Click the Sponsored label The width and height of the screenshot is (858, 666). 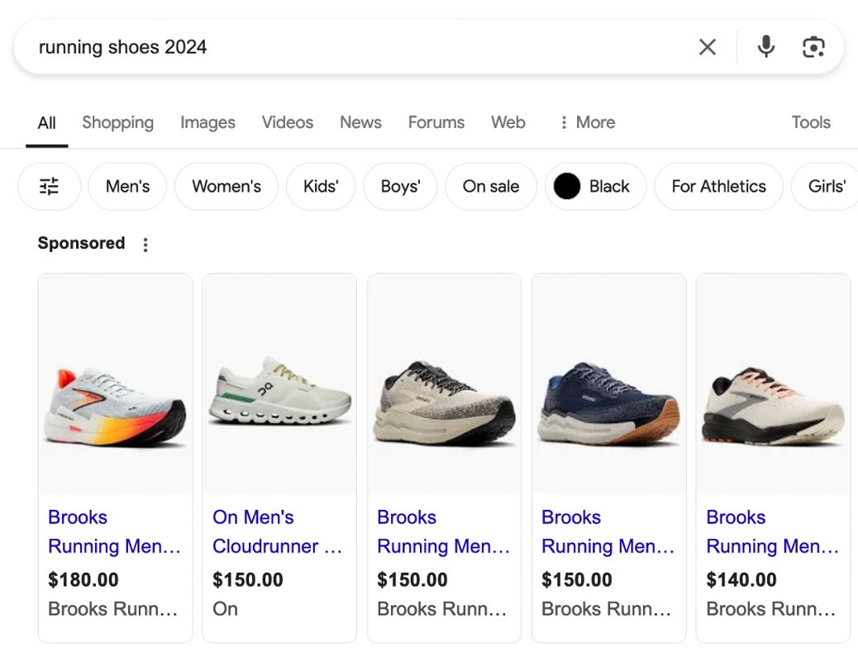(x=82, y=243)
